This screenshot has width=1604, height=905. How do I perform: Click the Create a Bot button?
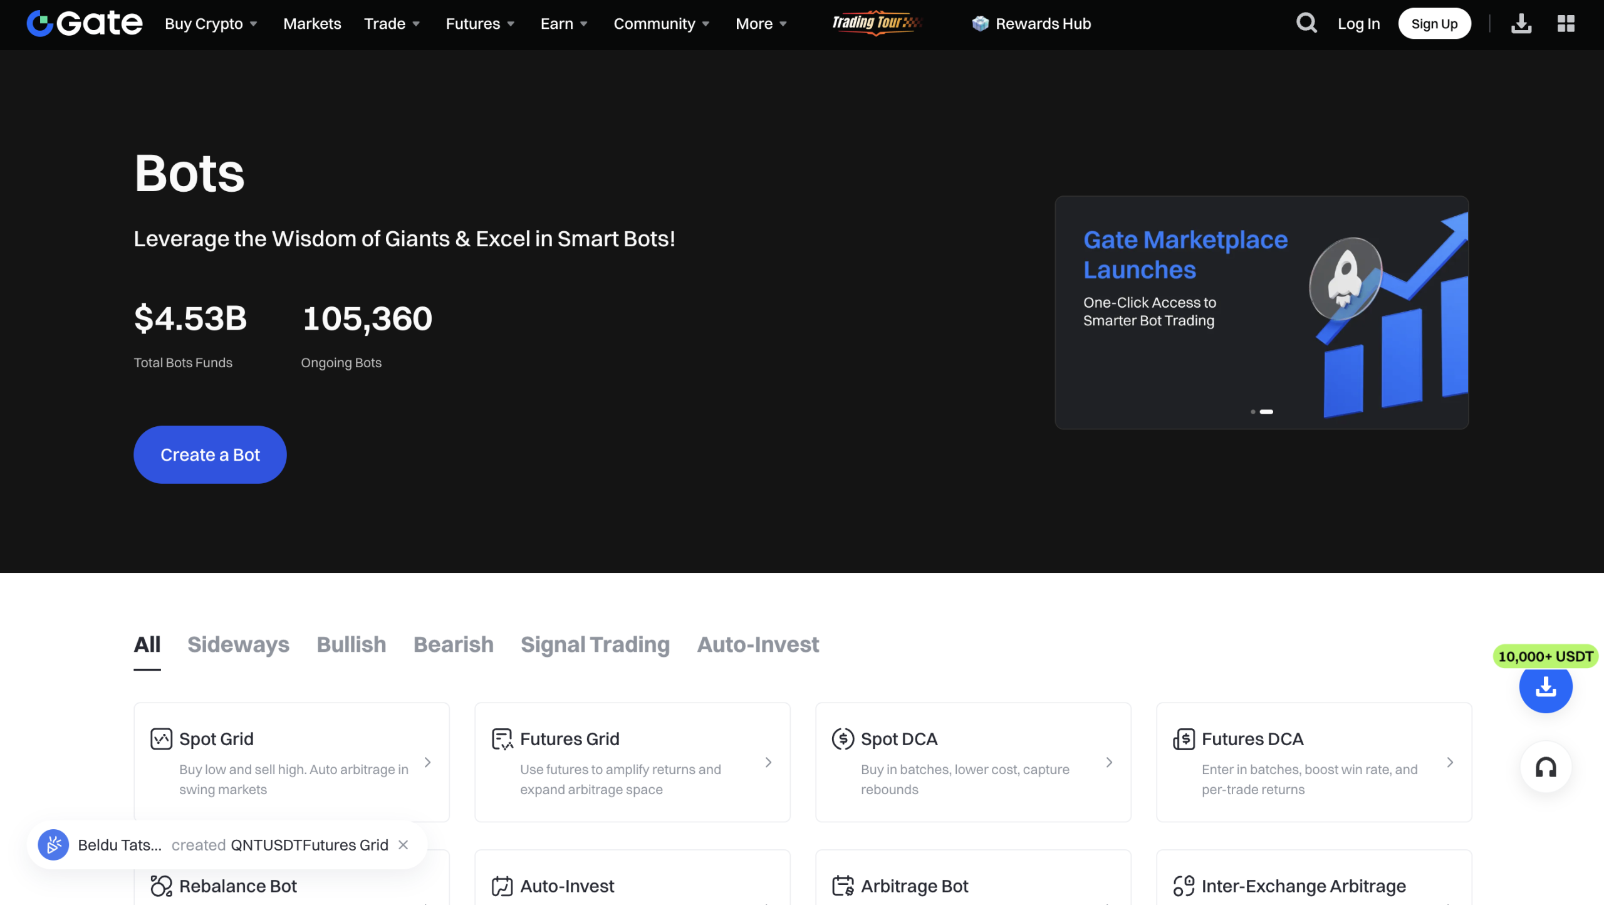pos(210,454)
